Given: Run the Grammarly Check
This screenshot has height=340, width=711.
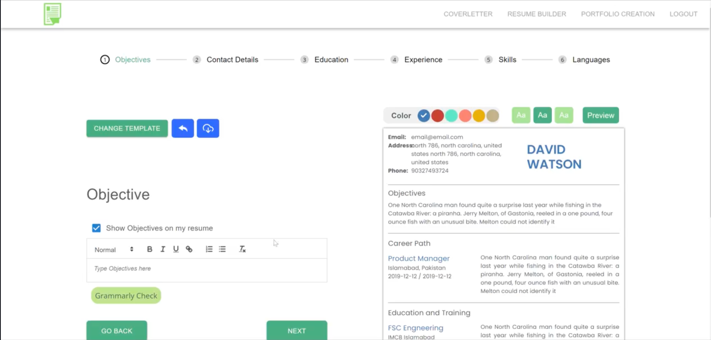Looking at the screenshot, I should pos(126,296).
